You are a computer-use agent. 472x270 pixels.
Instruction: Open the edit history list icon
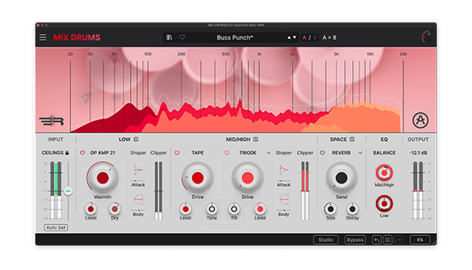[387, 240]
